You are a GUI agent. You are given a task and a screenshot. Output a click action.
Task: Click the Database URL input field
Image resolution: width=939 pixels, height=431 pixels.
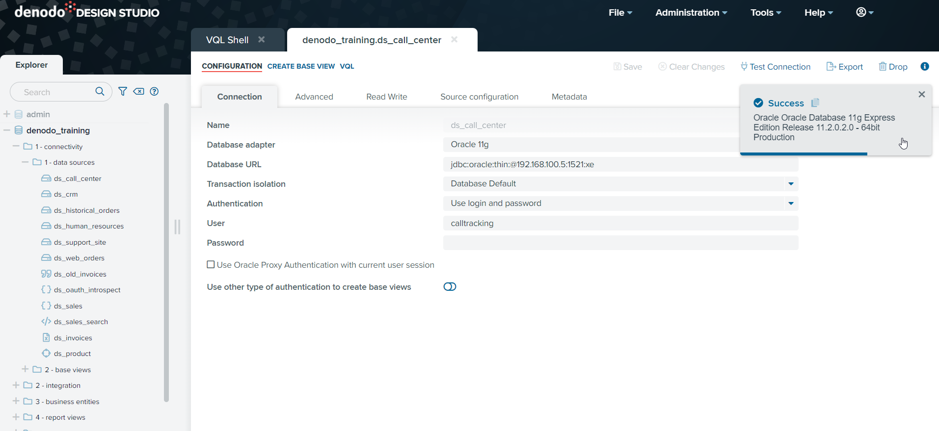click(620, 164)
